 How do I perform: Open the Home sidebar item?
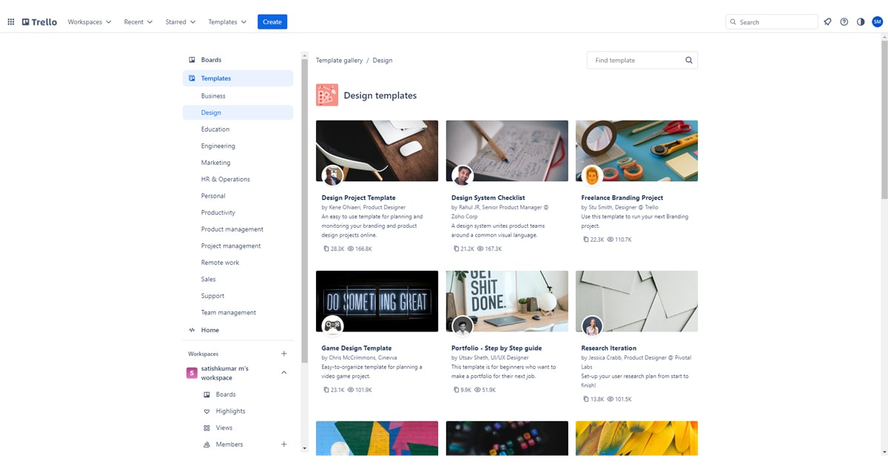[210, 330]
